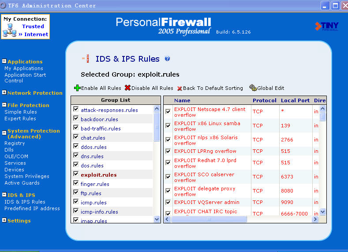
Task: Click rules table scroll up arrow
Action: coord(322,109)
